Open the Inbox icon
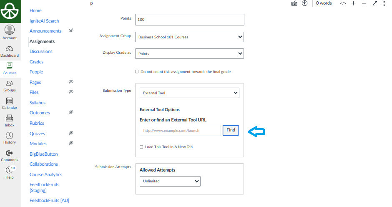392x207 pixels. (10, 121)
